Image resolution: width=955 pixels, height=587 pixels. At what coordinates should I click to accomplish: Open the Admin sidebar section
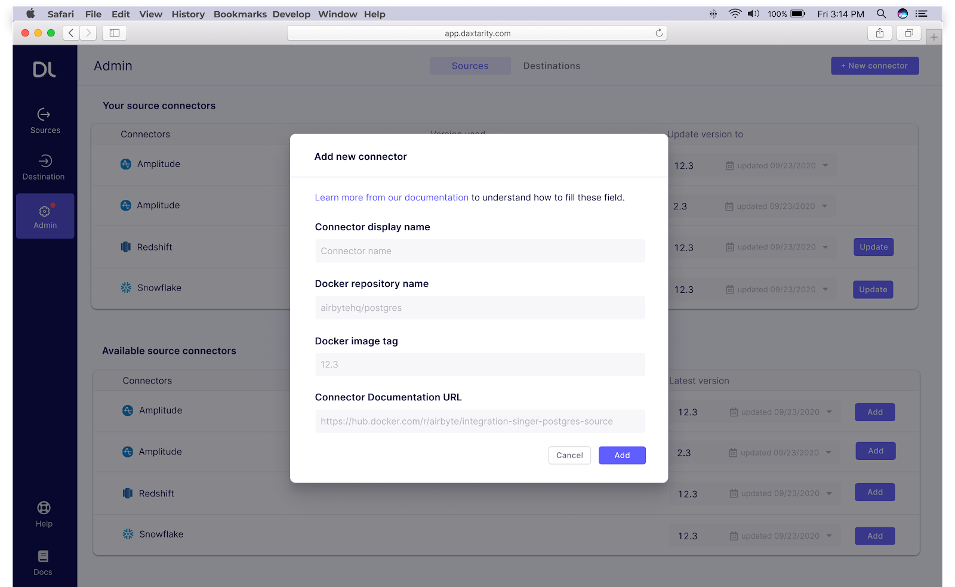(x=45, y=216)
